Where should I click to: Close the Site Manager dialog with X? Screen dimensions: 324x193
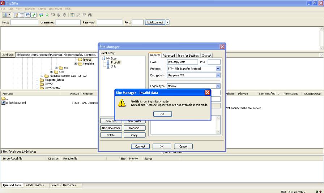point(222,47)
